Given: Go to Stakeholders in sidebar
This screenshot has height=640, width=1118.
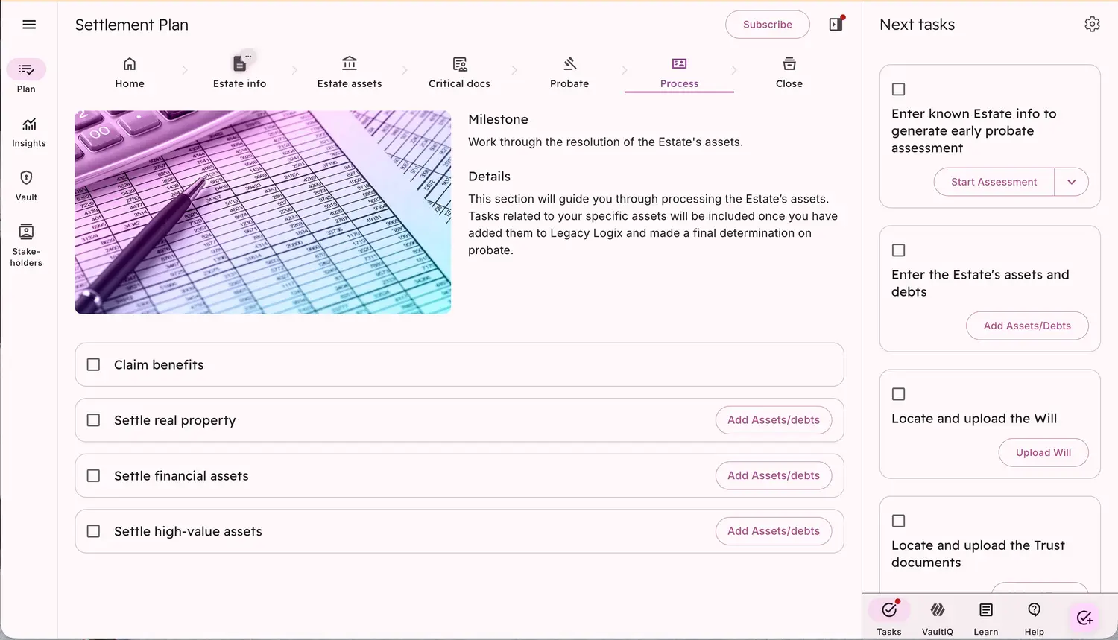Looking at the screenshot, I should pos(26,244).
